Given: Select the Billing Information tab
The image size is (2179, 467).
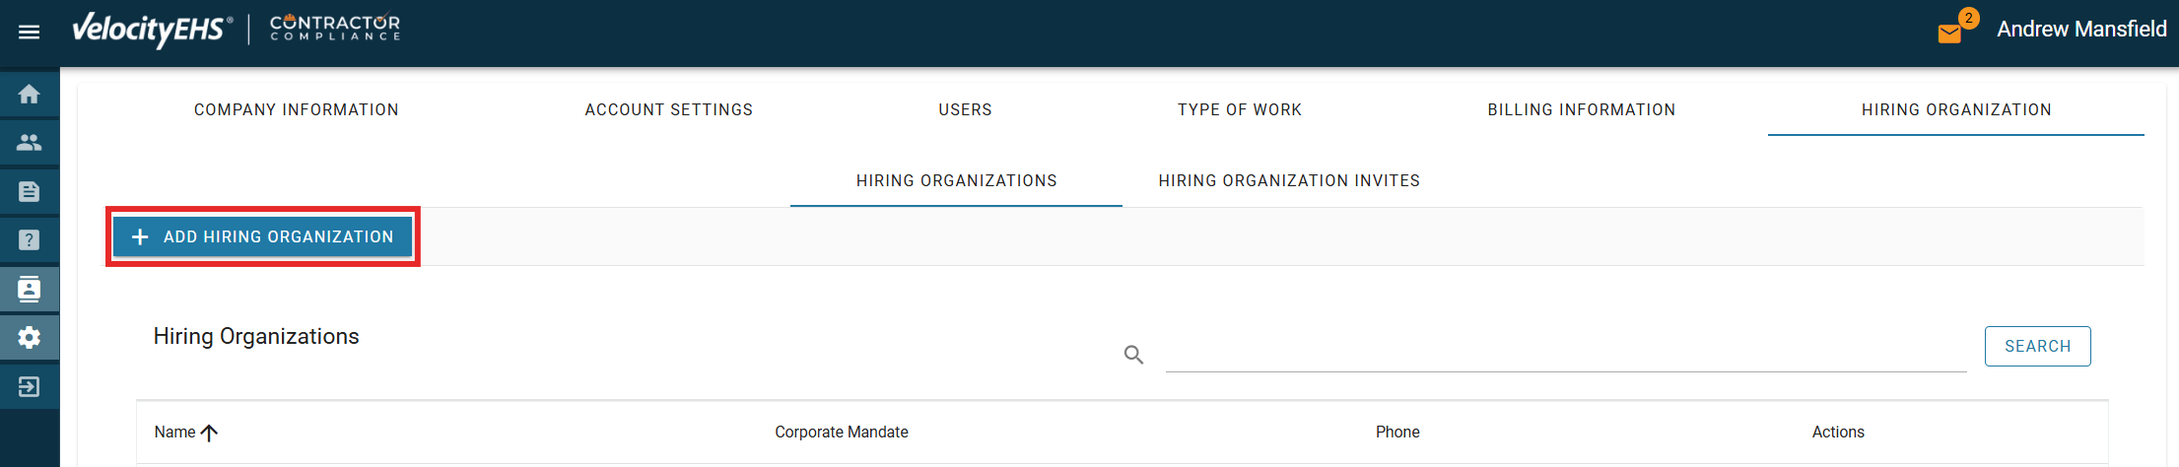Looking at the screenshot, I should (x=1581, y=109).
